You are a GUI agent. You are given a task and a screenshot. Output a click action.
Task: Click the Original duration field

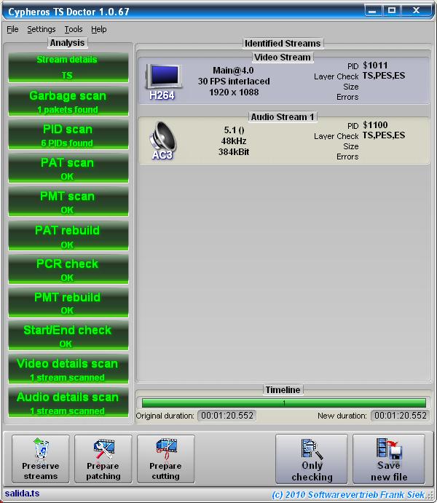(227, 416)
